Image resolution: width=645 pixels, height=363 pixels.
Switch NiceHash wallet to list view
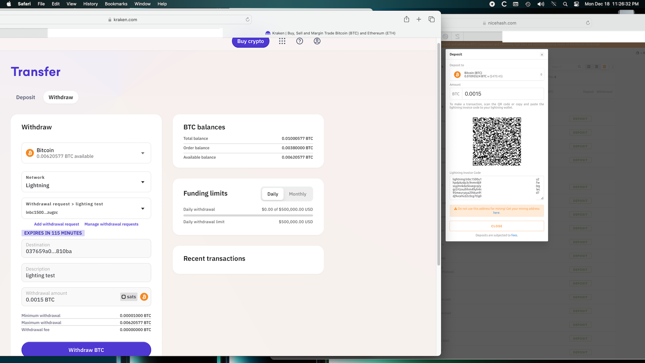(x=596, y=67)
